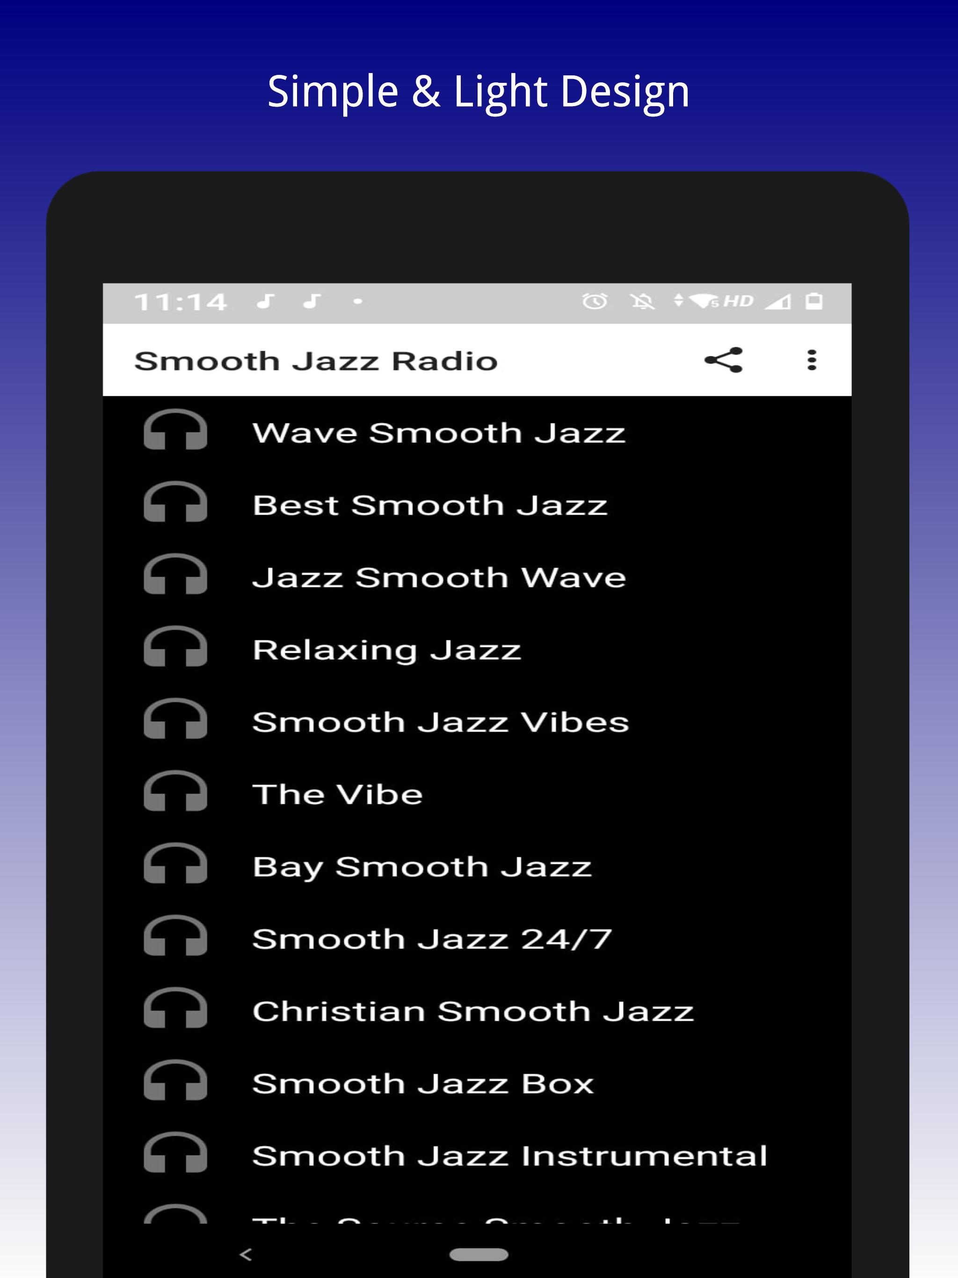The image size is (958, 1278).
Task: Play the Best Smooth Jazz station
Action: coord(477,504)
